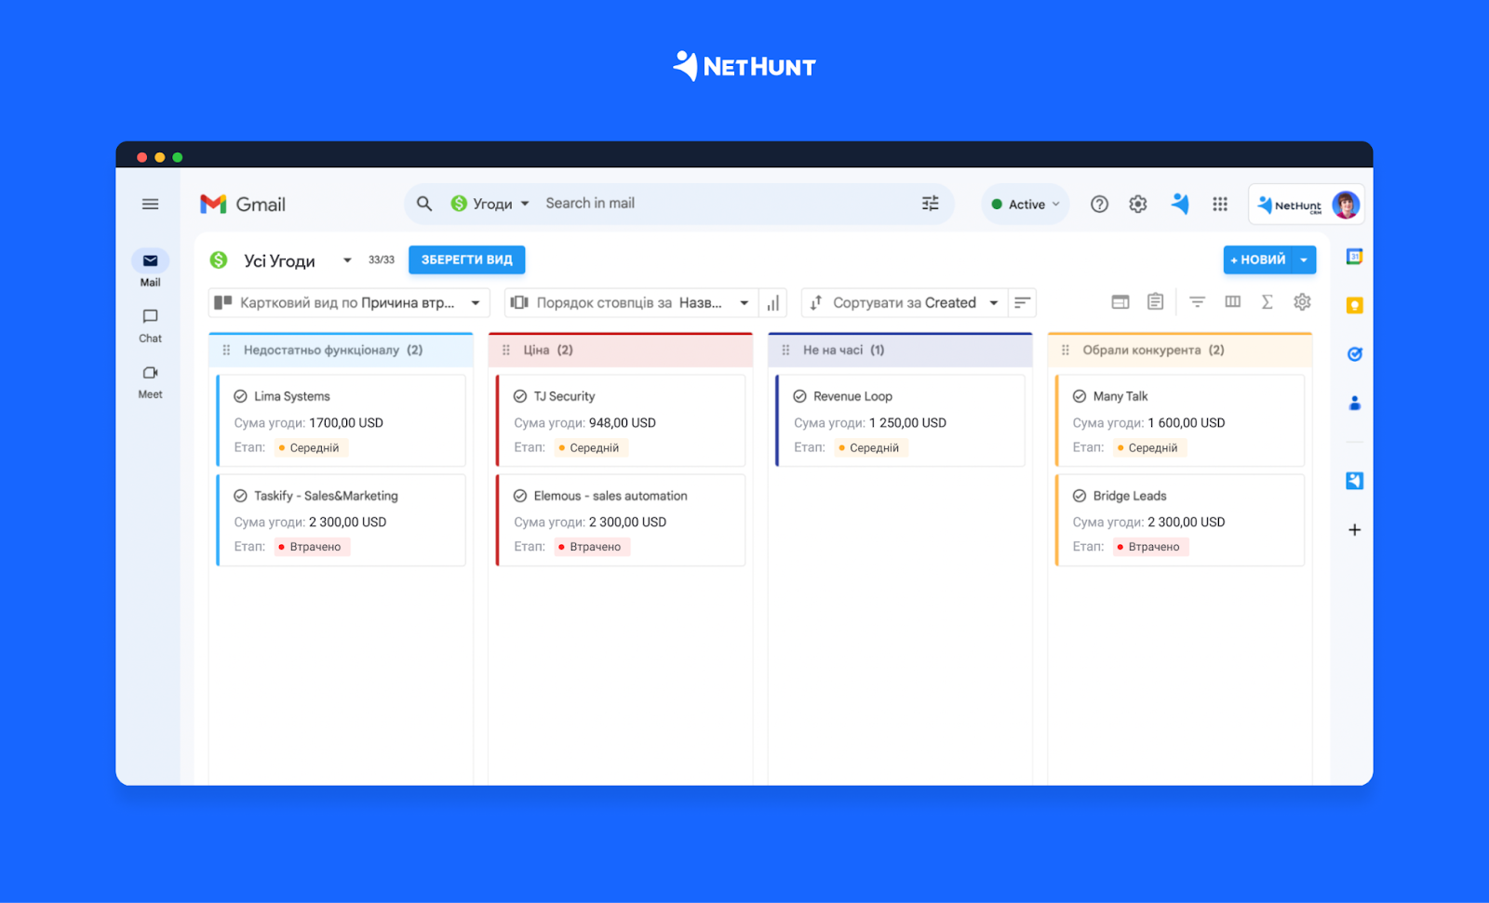The height and width of the screenshot is (903, 1489).
Task: Open search filter options icon
Action: [930, 204]
